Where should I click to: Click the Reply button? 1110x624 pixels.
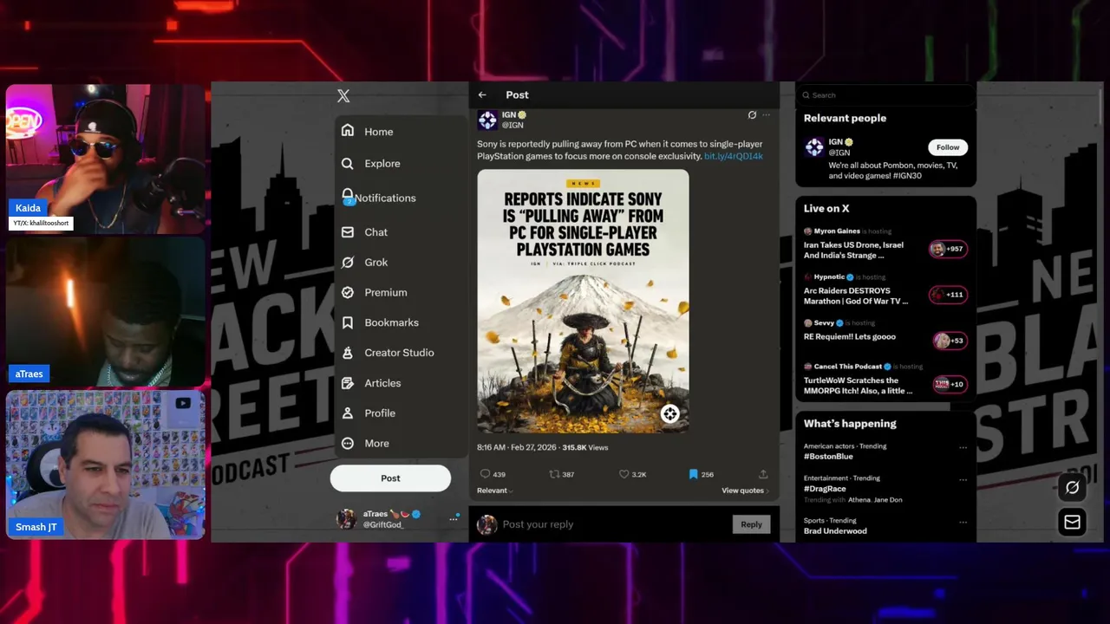pos(751,524)
